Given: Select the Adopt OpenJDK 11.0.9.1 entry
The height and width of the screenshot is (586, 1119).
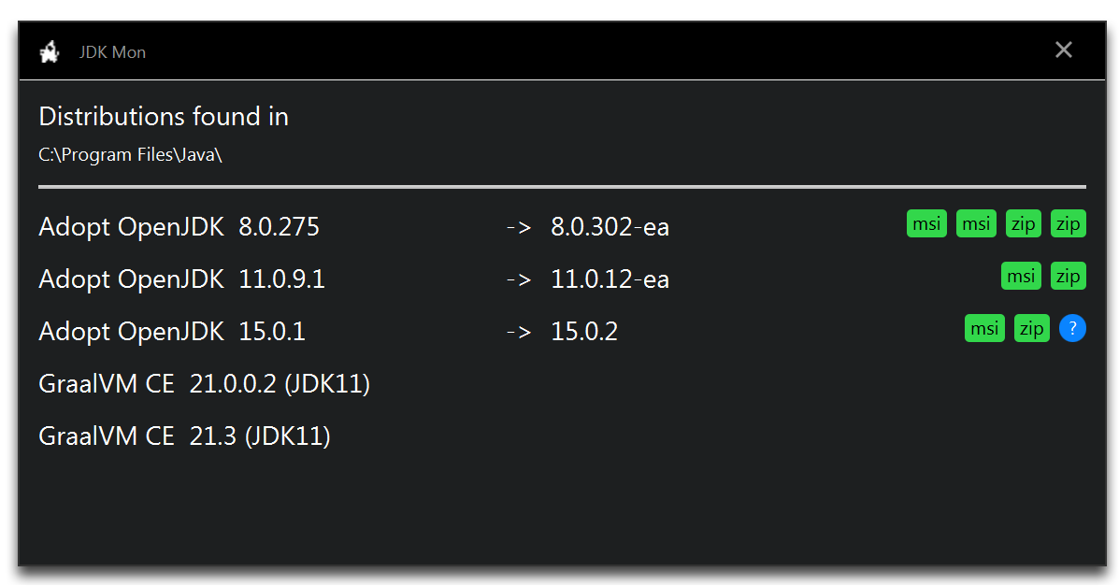Looking at the screenshot, I should point(182,279).
